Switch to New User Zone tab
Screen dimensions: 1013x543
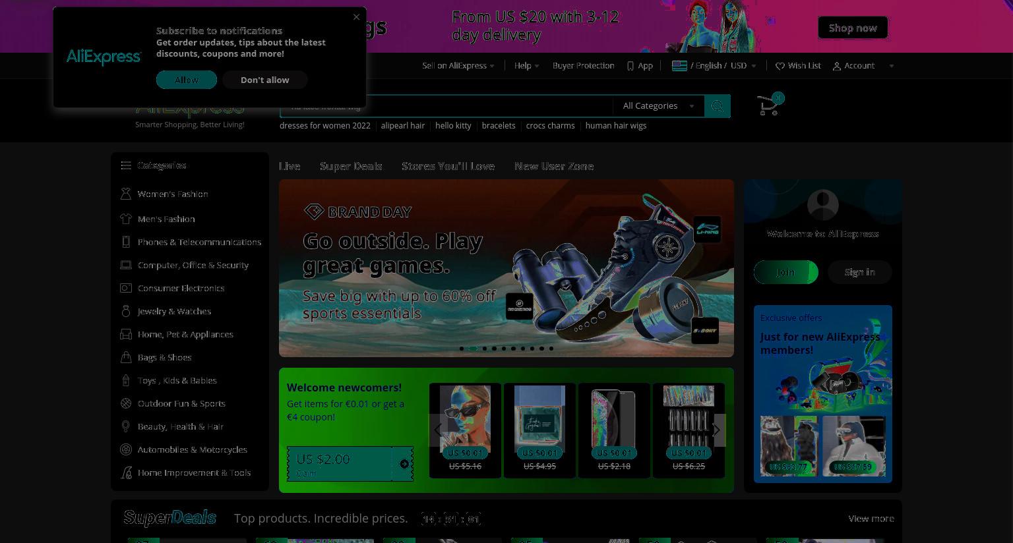554,166
